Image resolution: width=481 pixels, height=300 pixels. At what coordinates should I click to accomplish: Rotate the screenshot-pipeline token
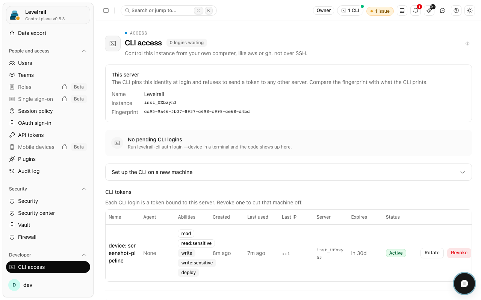click(x=432, y=253)
